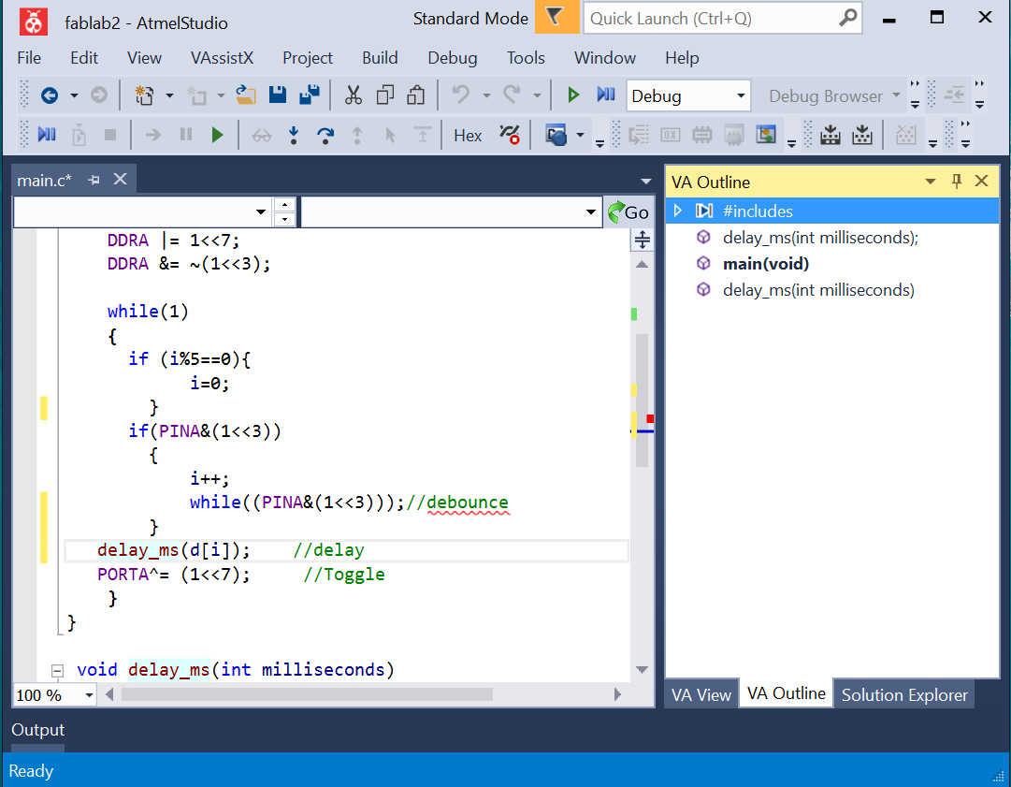Screen dimensions: 1011x787
Task: Open the Tools menu
Action: pyautogui.click(x=526, y=58)
